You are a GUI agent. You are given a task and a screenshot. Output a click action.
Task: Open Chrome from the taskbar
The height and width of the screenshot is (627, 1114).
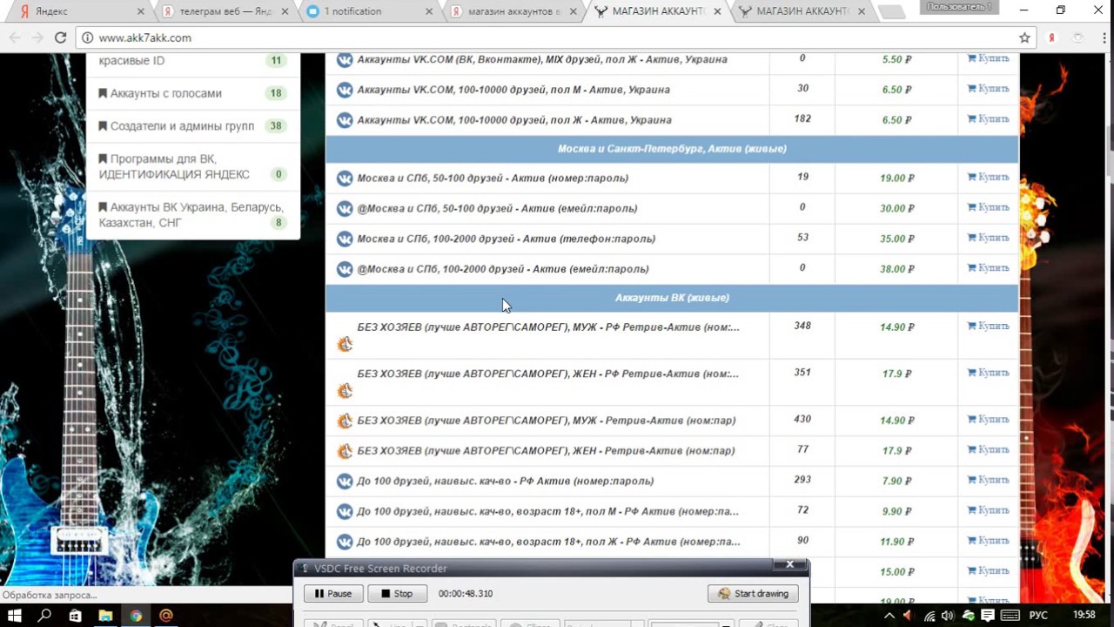pos(136,616)
